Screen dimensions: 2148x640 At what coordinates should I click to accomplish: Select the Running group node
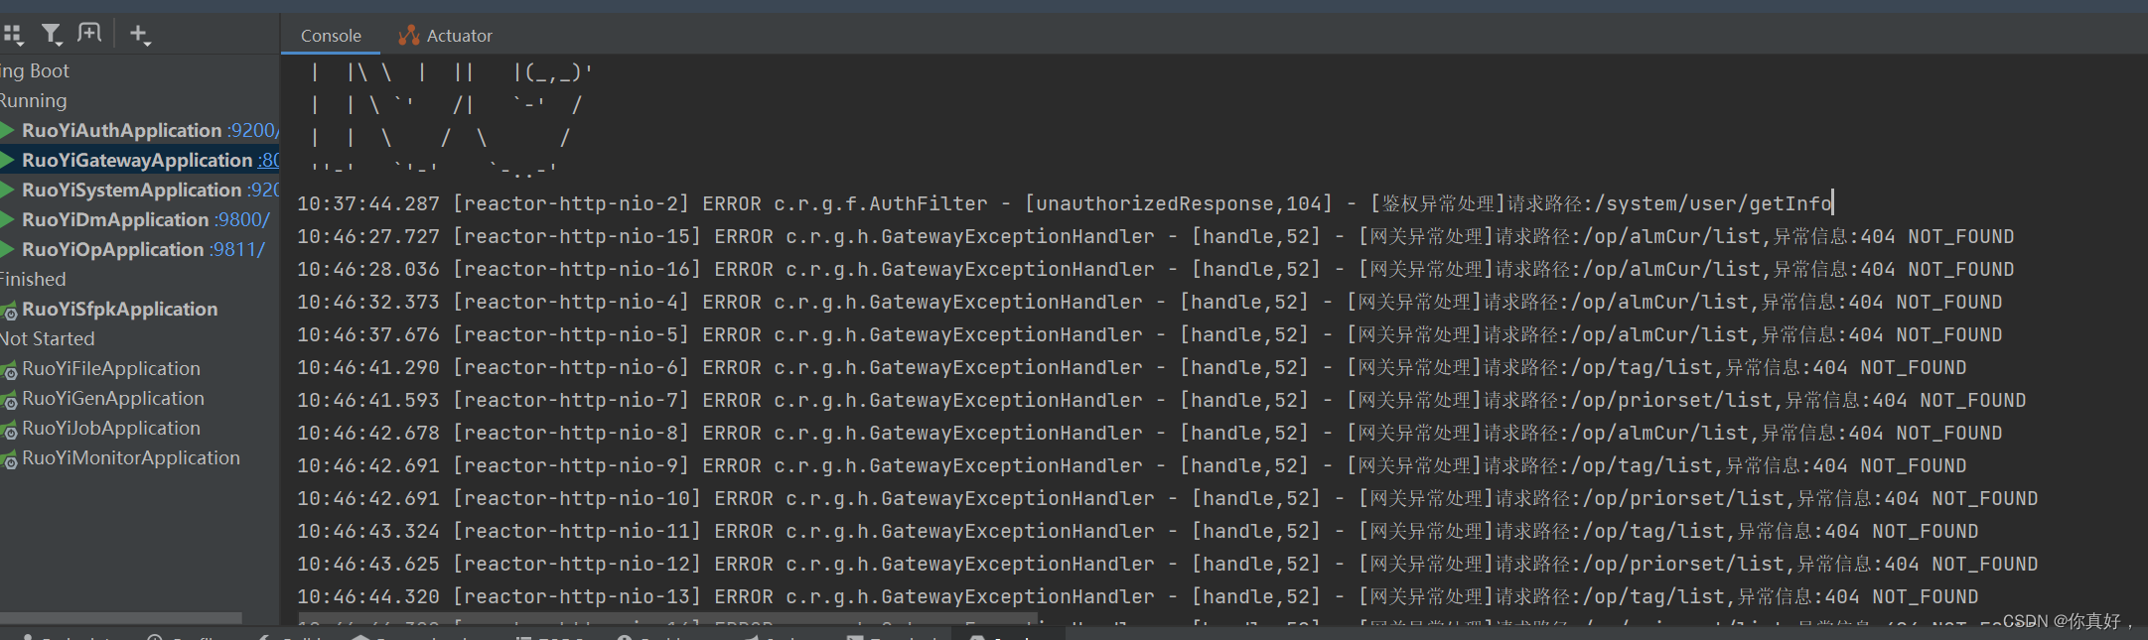coord(34,100)
